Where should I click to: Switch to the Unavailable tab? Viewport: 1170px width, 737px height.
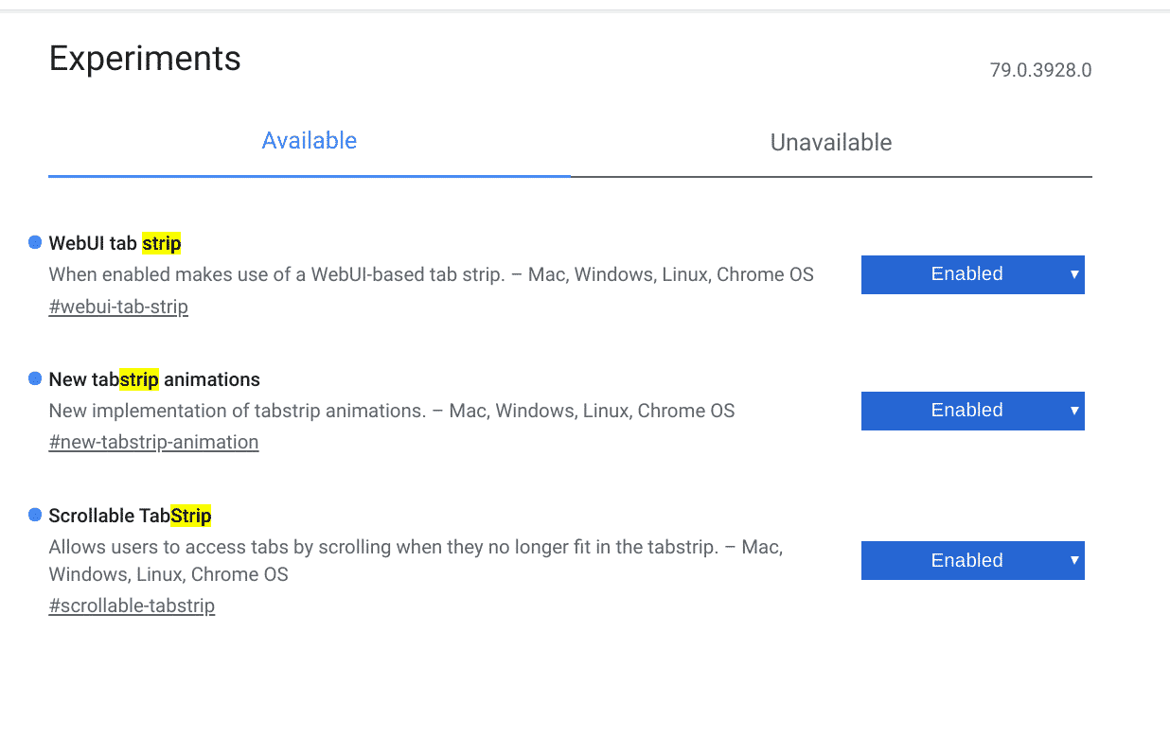(x=830, y=142)
